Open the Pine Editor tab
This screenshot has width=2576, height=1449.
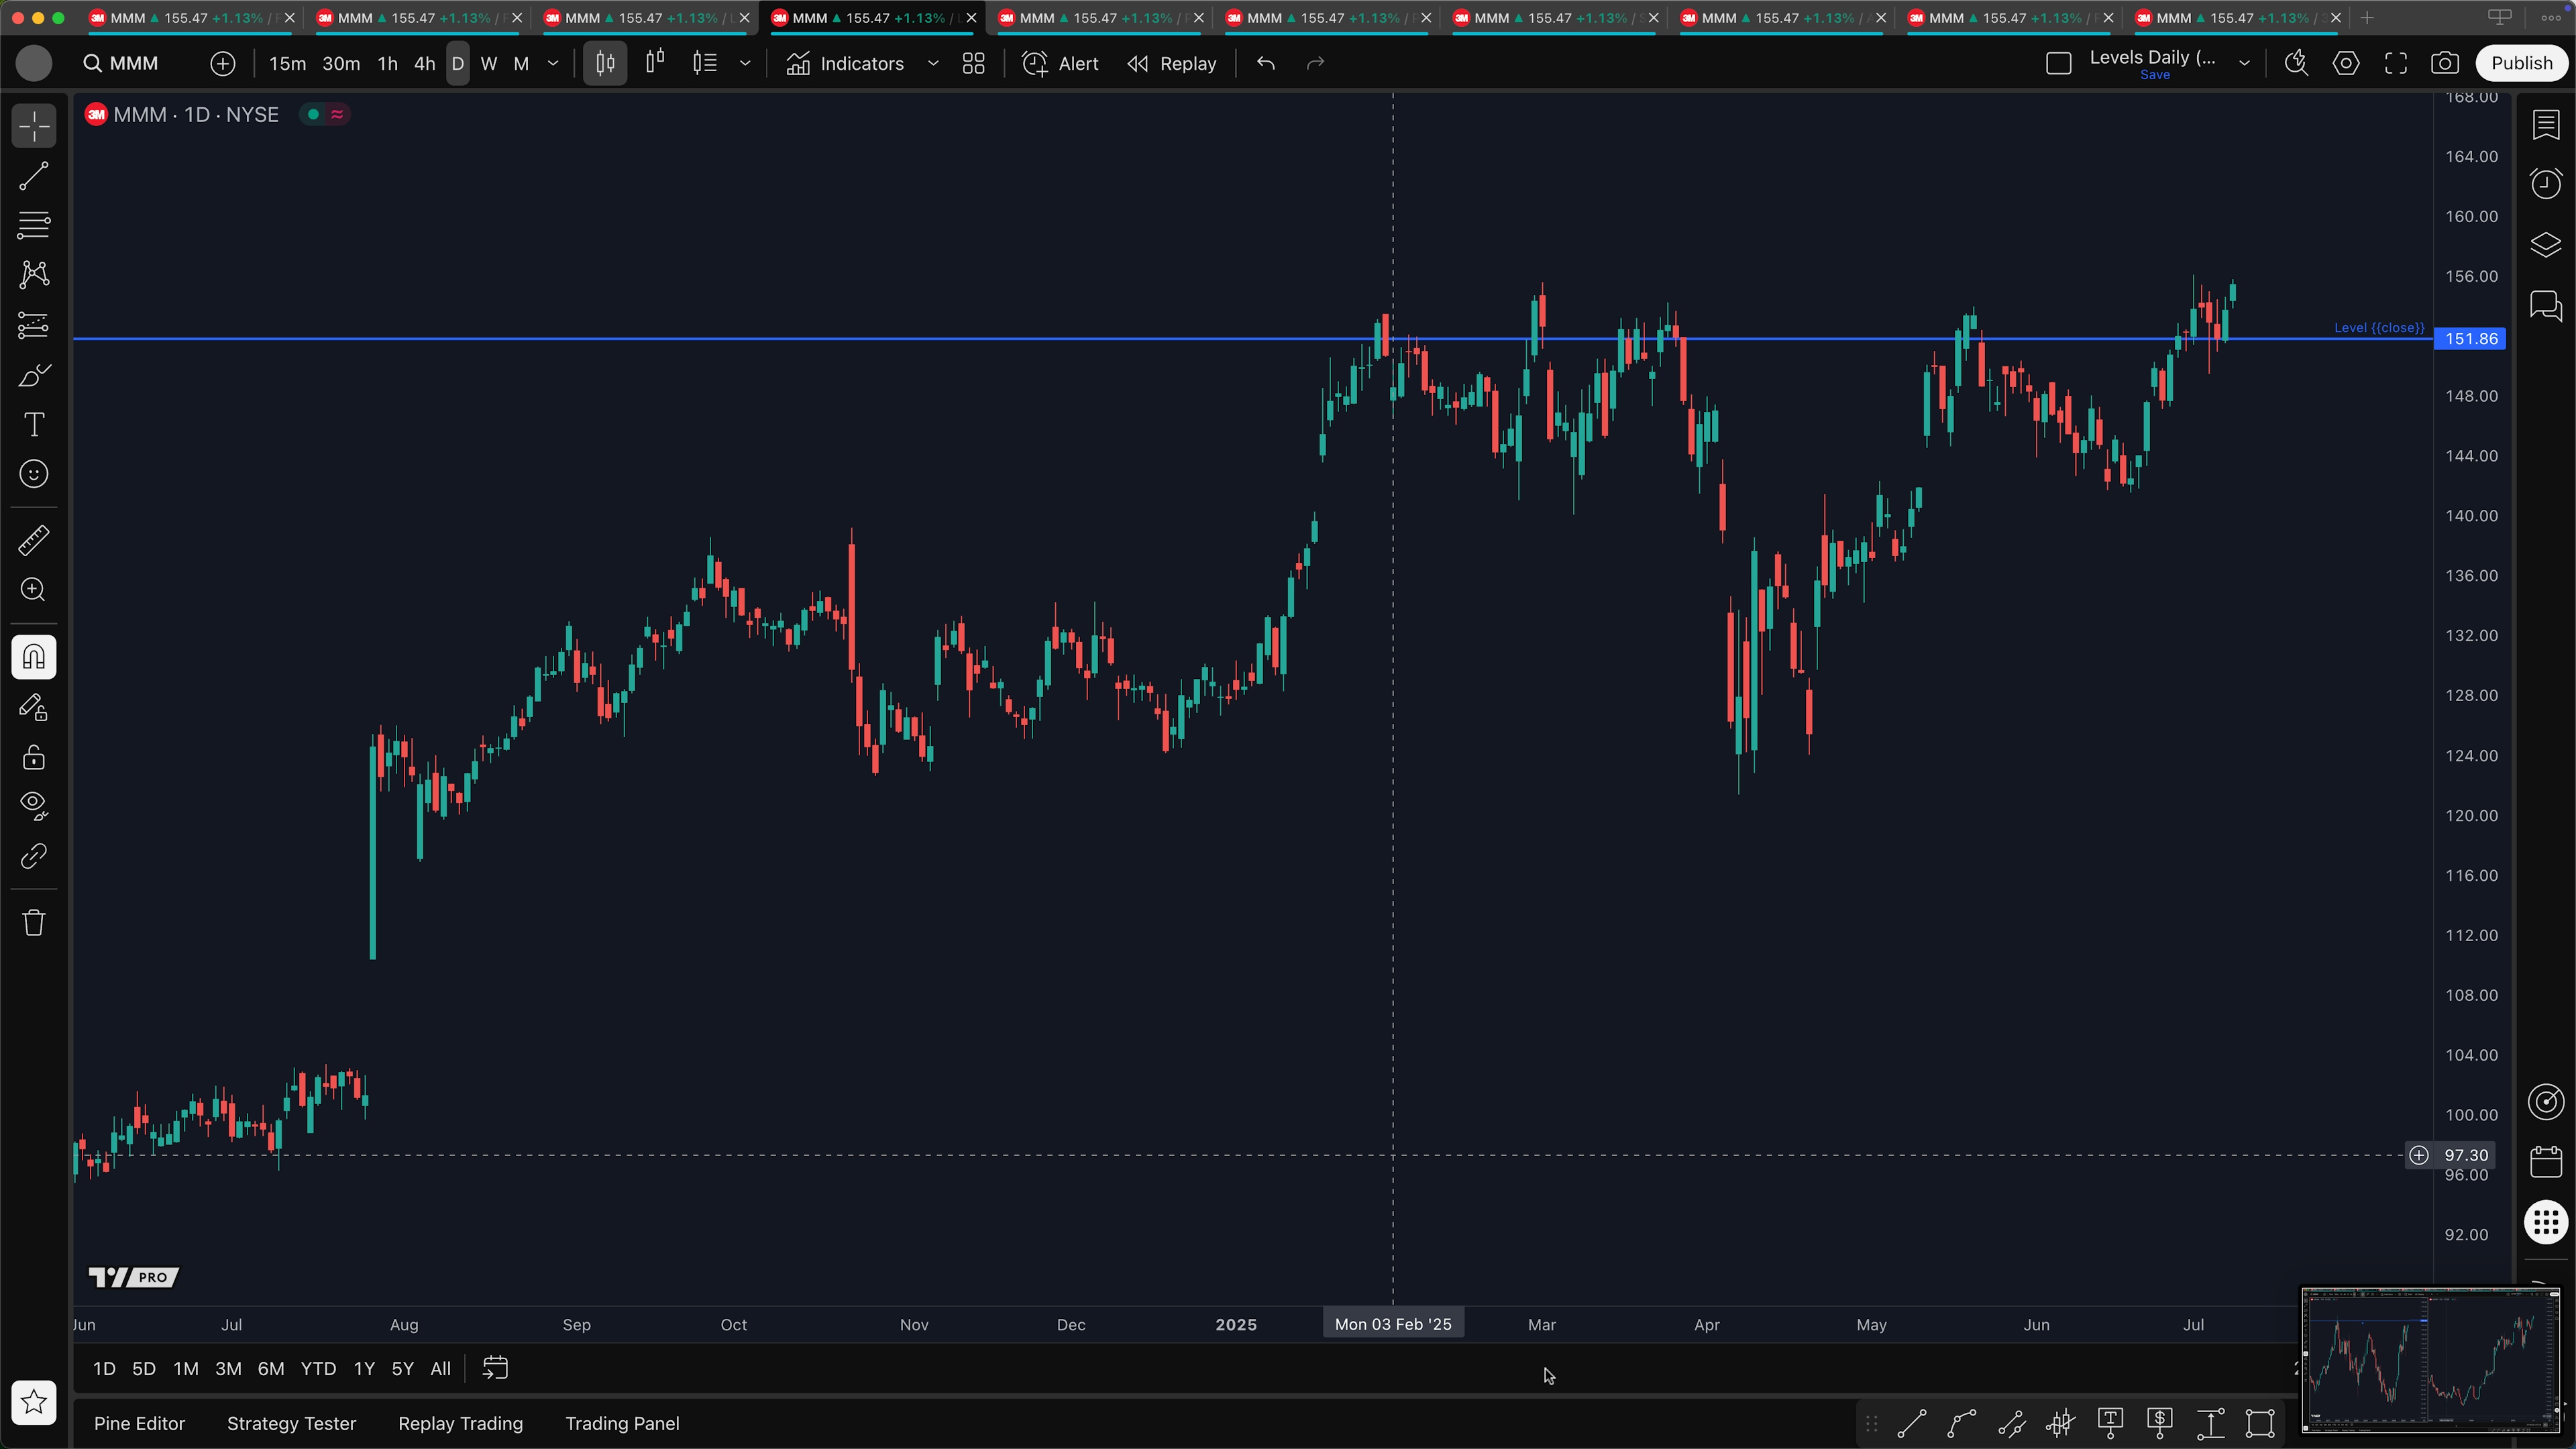[x=139, y=1423]
